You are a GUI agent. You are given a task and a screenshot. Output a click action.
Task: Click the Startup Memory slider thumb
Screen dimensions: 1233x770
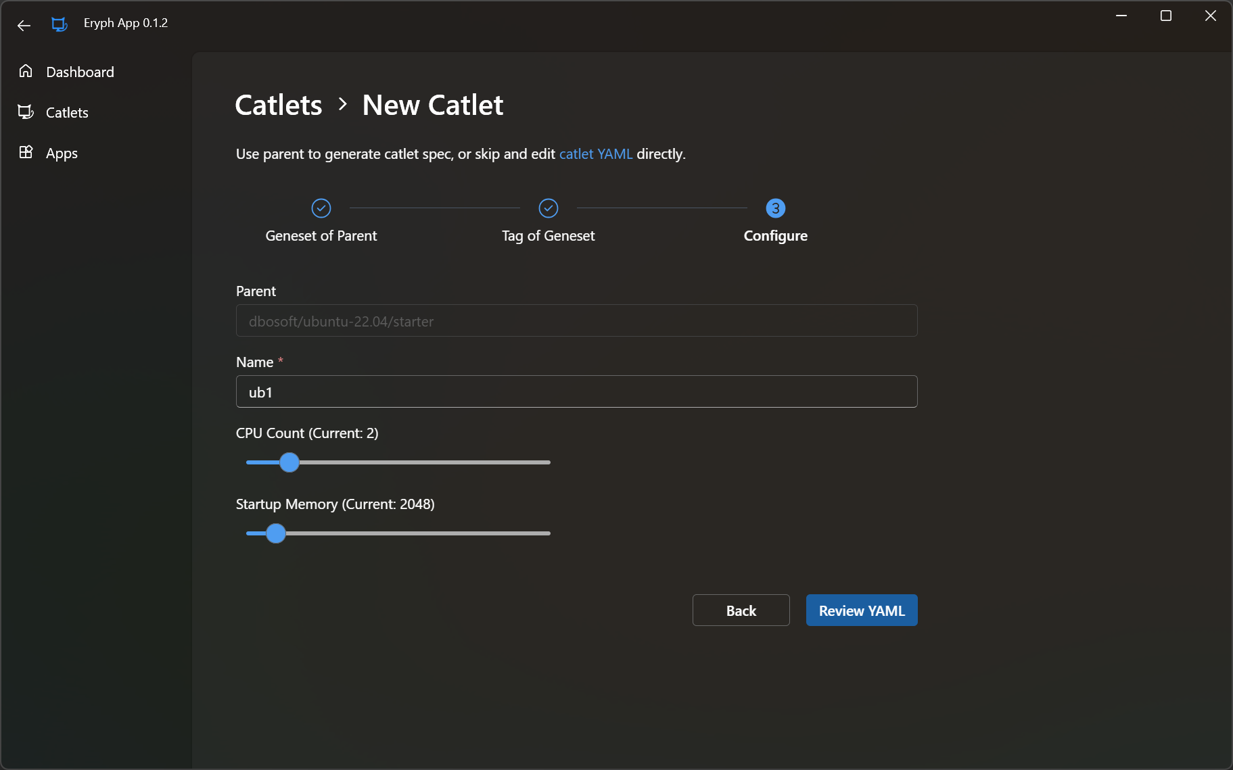coord(276,533)
